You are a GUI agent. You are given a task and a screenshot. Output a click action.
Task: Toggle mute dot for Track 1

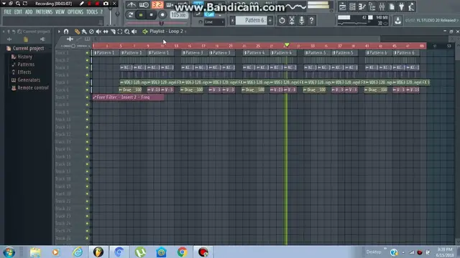87,53
